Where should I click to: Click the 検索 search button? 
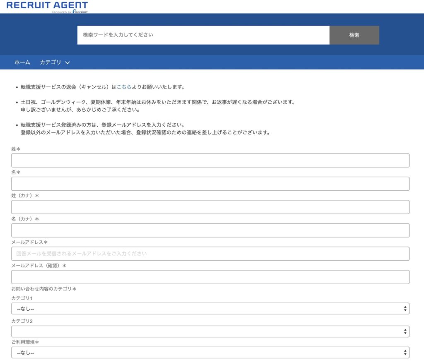[354, 35]
